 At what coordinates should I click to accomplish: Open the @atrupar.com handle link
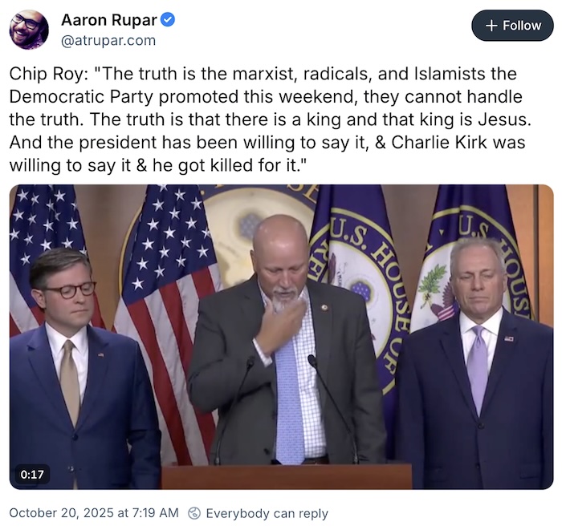108,40
